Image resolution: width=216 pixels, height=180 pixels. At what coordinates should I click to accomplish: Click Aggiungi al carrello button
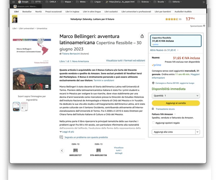(176, 103)
